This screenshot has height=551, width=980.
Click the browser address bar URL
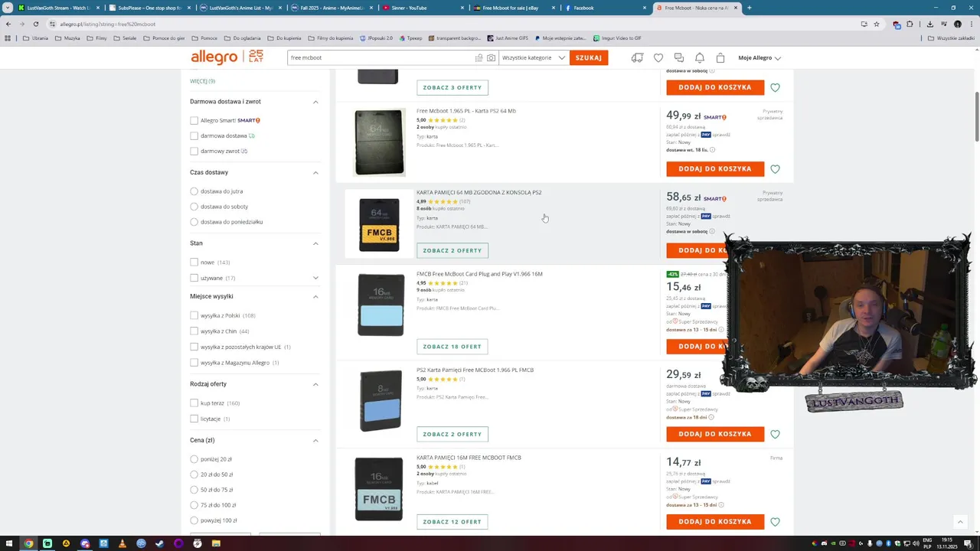(x=107, y=24)
